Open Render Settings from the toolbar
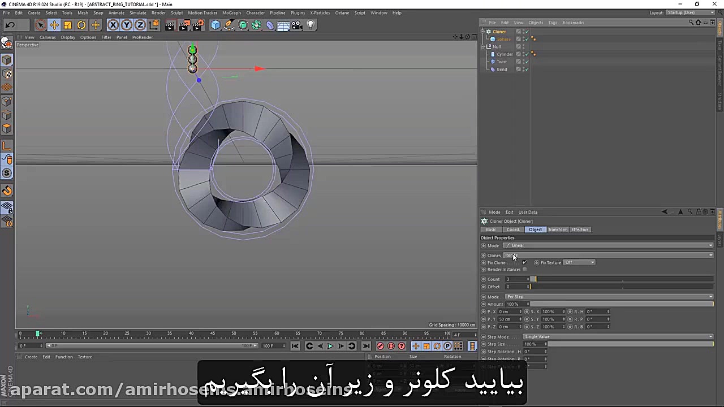Screen dimensions: 724x407 [x=197, y=24]
